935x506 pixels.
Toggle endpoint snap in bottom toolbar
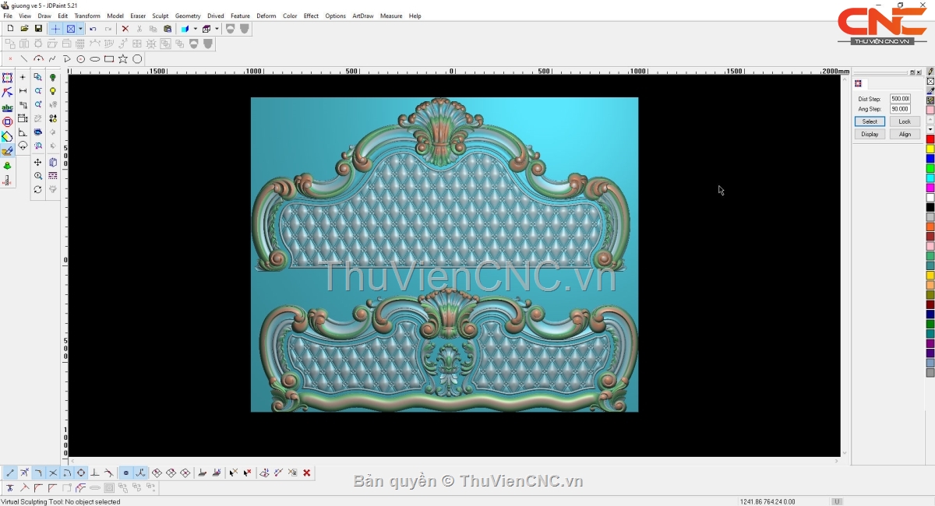[x=10, y=473]
